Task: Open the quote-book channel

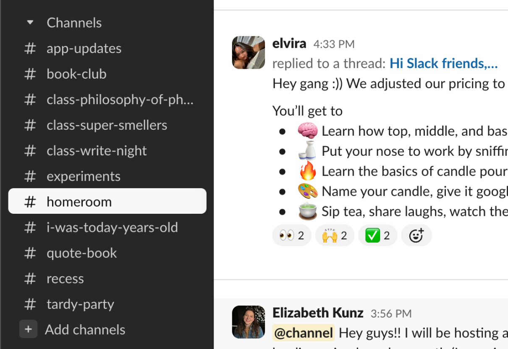Action: pyautogui.click(x=81, y=253)
